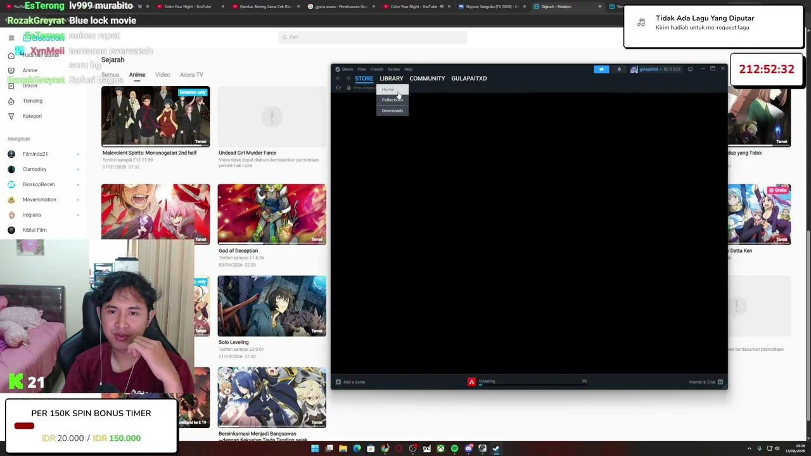The height and width of the screenshot is (456, 811).
Task: Click the Dracin sidebar icon
Action: pyautogui.click(x=11, y=85)
